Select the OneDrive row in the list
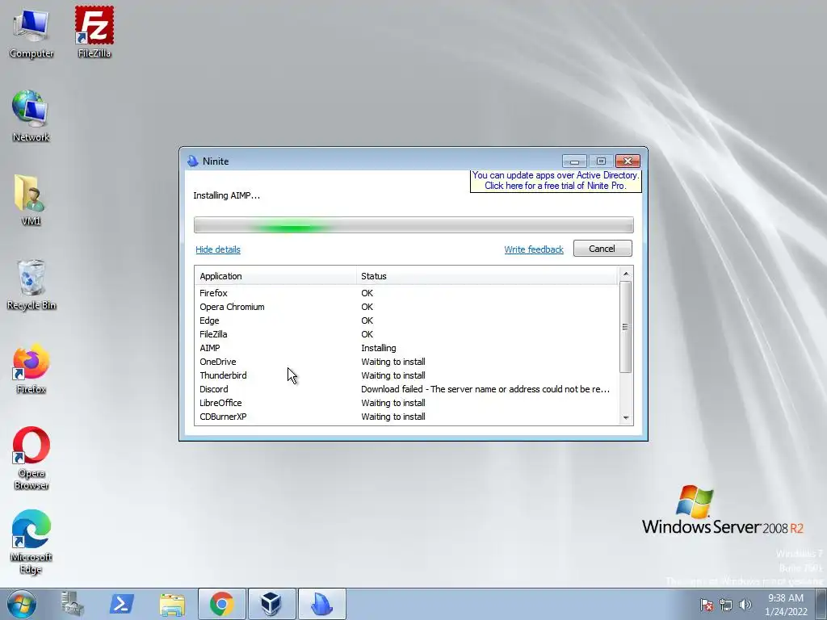Image resolution: width=827 pixels, height=620 pixels. pyautogui.click(x=406, y=362)
